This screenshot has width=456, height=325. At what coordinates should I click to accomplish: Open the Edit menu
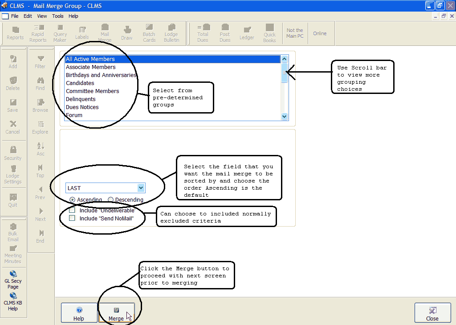point(28,16)
